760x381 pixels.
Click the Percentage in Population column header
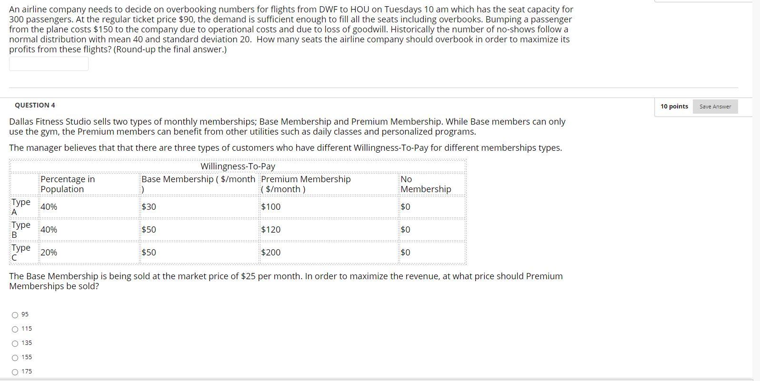pos(68,184)
